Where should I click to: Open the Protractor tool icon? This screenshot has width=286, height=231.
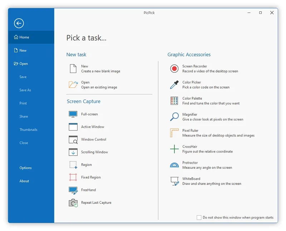[x=174, y=165]
